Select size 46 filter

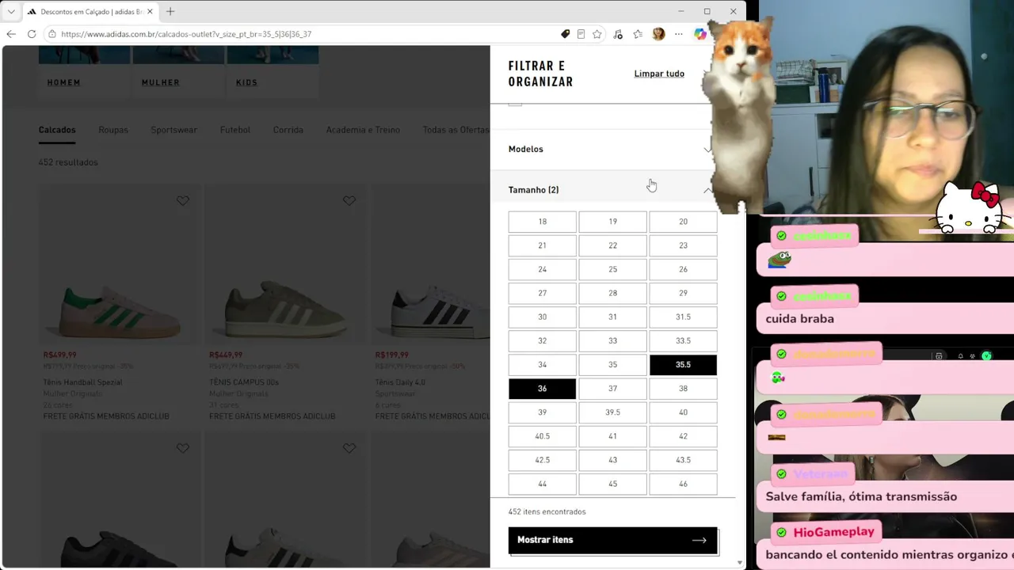click(x=683, y=484)
